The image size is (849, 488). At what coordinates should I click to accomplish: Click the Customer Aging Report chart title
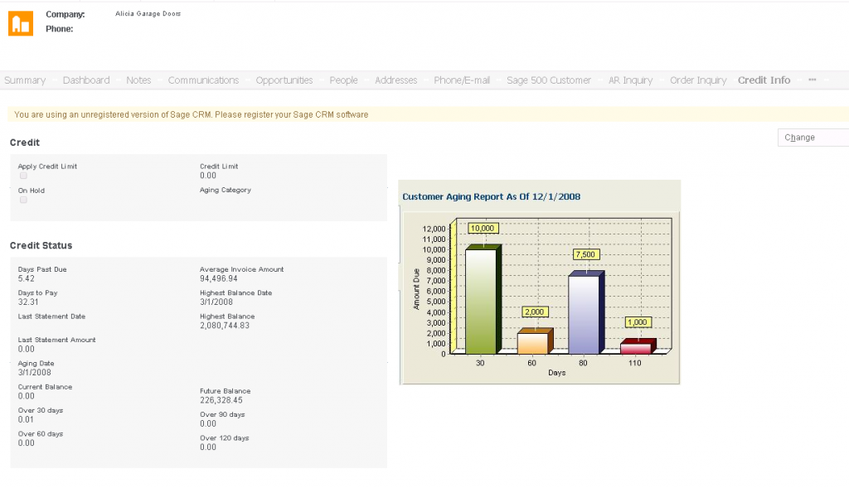[x=491, y=197]
